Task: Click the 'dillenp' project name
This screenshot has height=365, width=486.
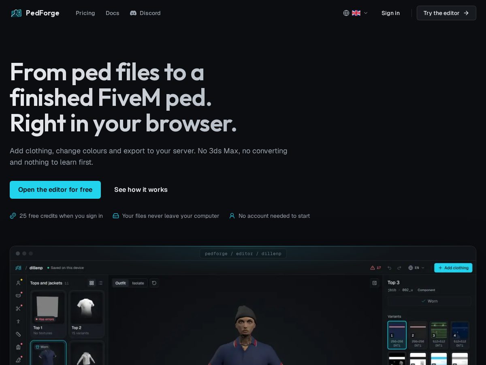Action: [x=36, y=268]
